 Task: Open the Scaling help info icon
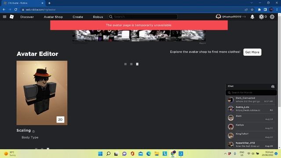[x=33, y=131]
